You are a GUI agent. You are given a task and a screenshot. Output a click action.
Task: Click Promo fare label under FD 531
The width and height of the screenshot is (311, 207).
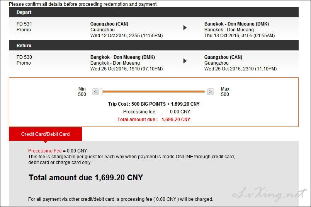click(24, 30)
